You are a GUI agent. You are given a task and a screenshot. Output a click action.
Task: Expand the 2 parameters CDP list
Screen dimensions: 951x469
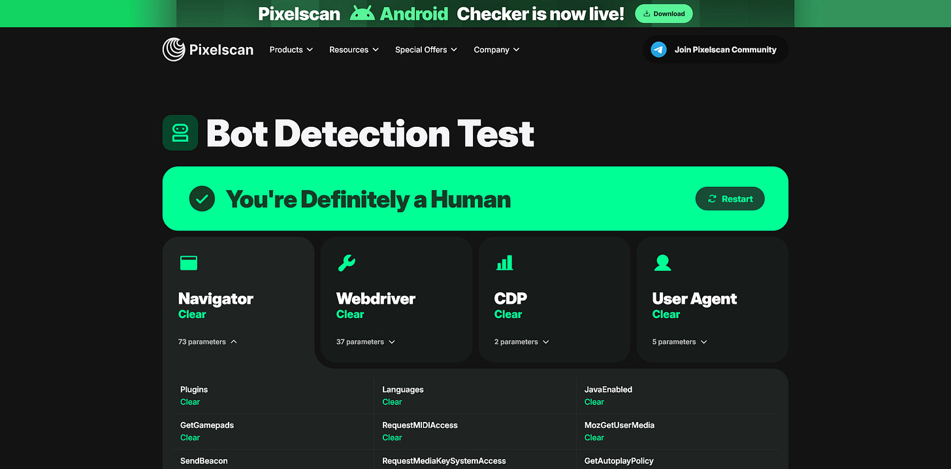point(522,342)
